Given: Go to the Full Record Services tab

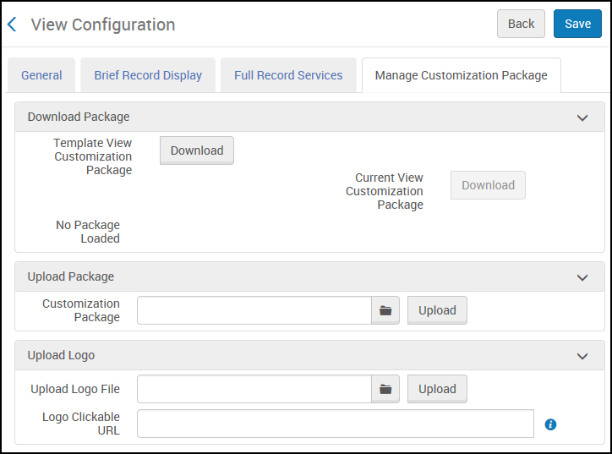Looking at the screenshot, I should point(288,75).
